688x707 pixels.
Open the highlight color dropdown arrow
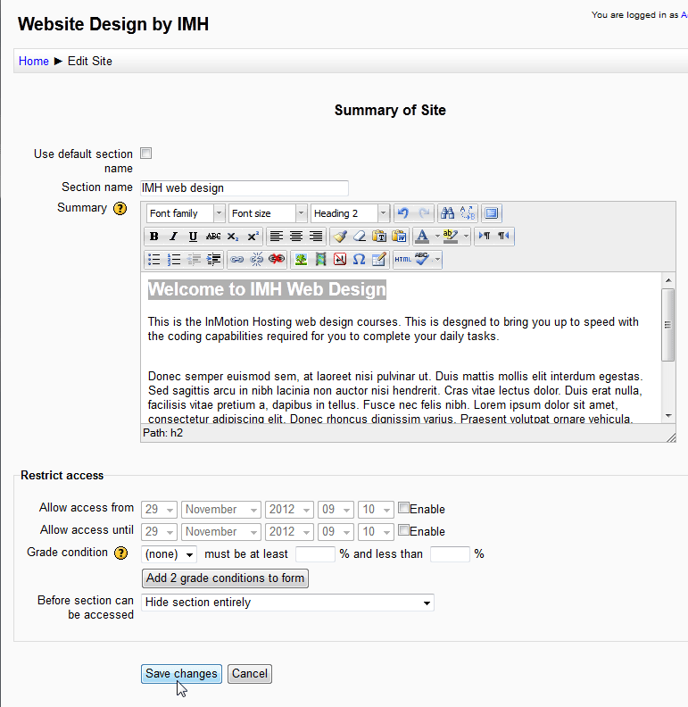point(466,237)
